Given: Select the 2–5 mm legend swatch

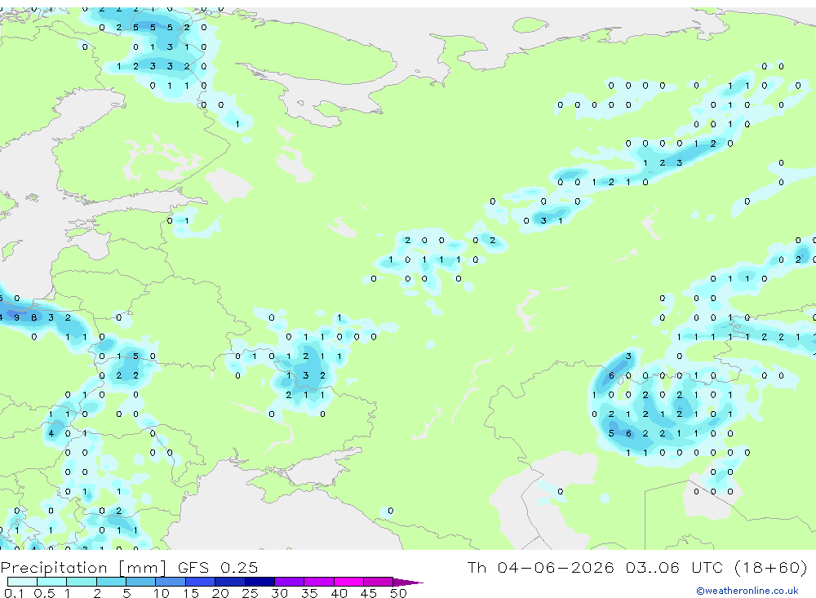Looking at the screenshot, I should (x=111, y=582).
